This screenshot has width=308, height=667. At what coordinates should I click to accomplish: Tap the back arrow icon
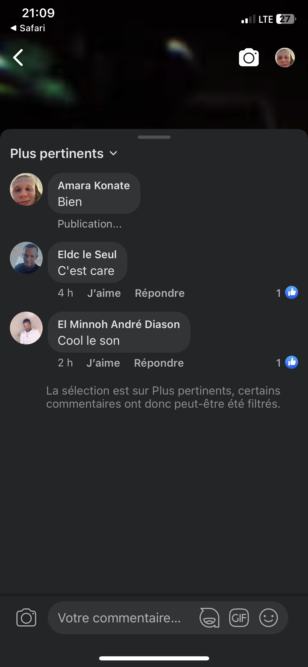pyautogui.click(x=18, y=58)
